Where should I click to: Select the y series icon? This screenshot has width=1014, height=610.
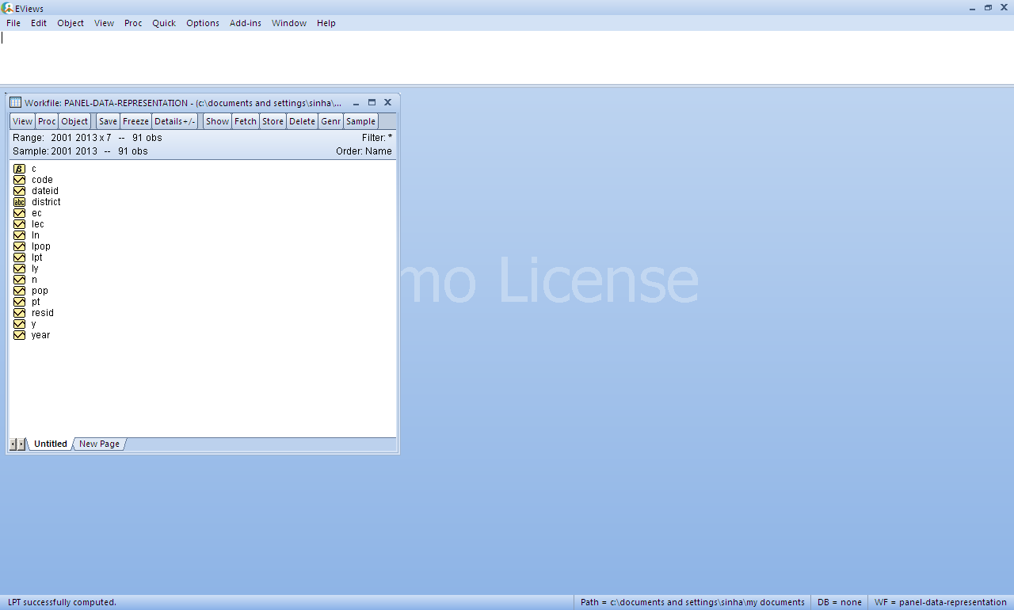[20, 324]
